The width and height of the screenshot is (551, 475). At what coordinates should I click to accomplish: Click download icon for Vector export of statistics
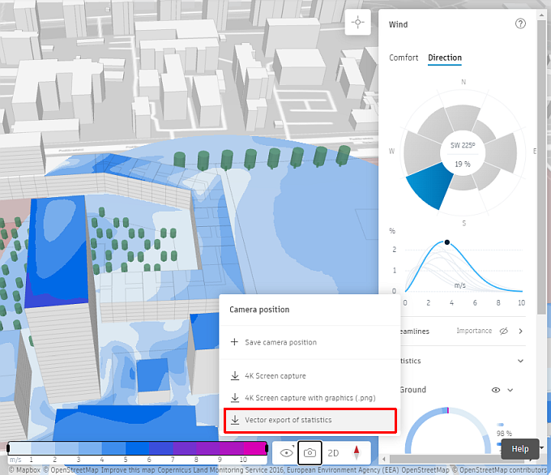(x=235, y=420)
